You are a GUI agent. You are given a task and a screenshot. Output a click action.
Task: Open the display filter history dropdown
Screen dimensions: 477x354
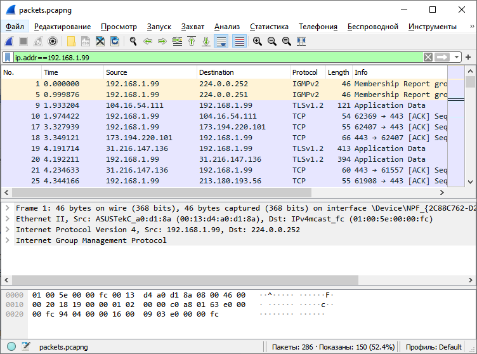(x=457, y=57)
